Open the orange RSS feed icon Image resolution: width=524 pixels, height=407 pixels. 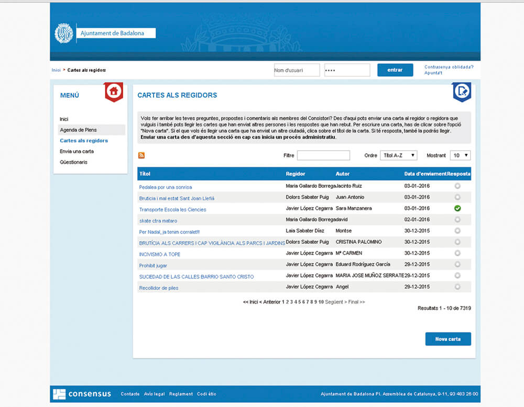tap(141, 155)
